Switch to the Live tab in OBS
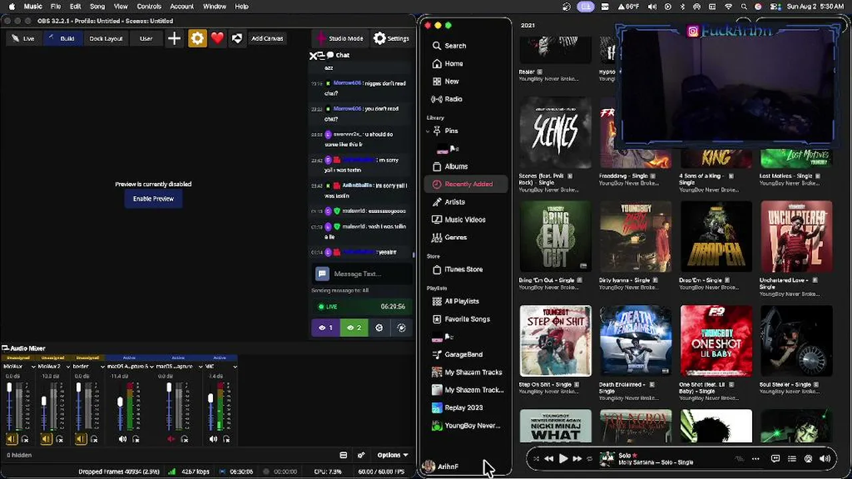852x479 pixels. [x=23, y=39]
